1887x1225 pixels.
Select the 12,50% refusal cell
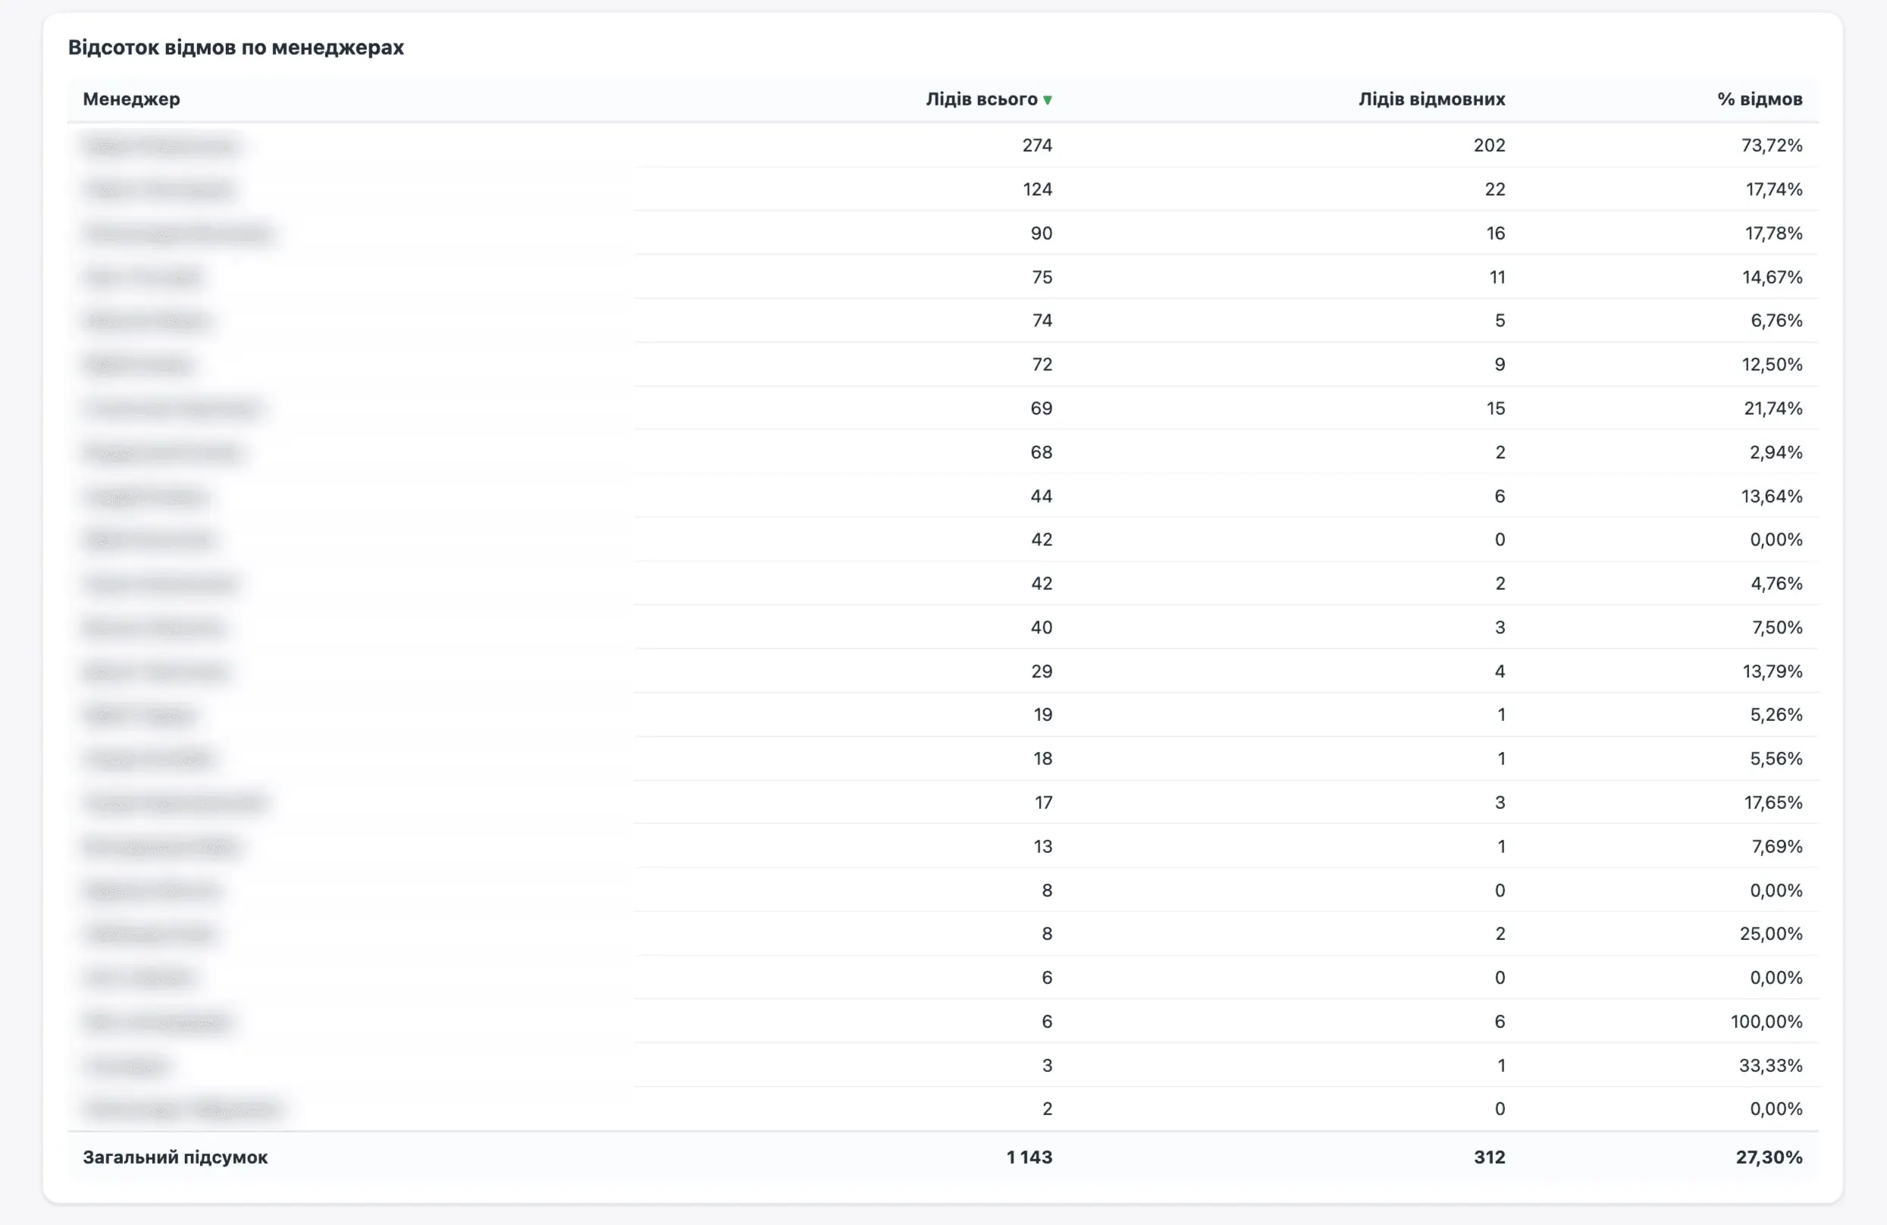tap(1773, 364)
